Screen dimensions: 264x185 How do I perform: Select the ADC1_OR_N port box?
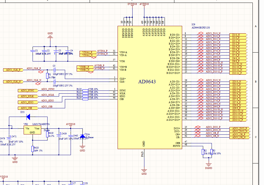(240, 137)
